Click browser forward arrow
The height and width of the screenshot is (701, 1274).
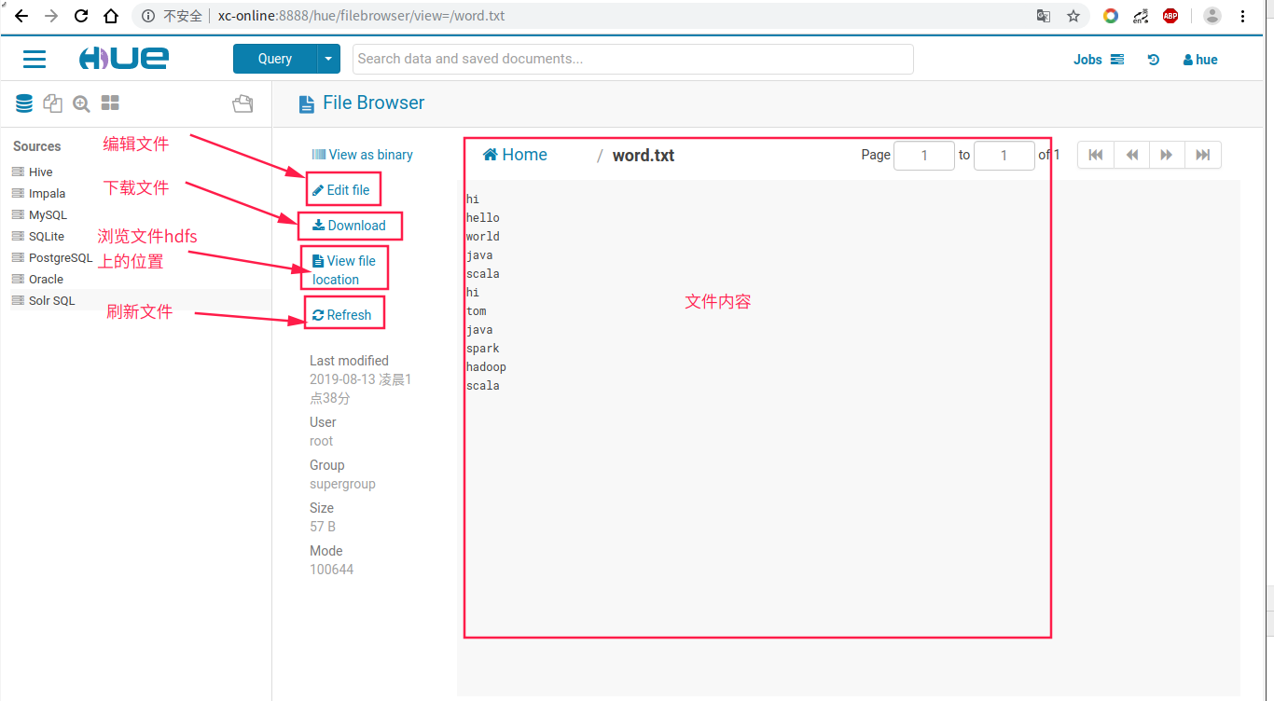click(51, 16)
